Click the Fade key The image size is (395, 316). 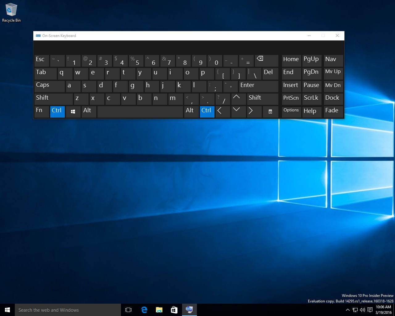coord(333,112)
